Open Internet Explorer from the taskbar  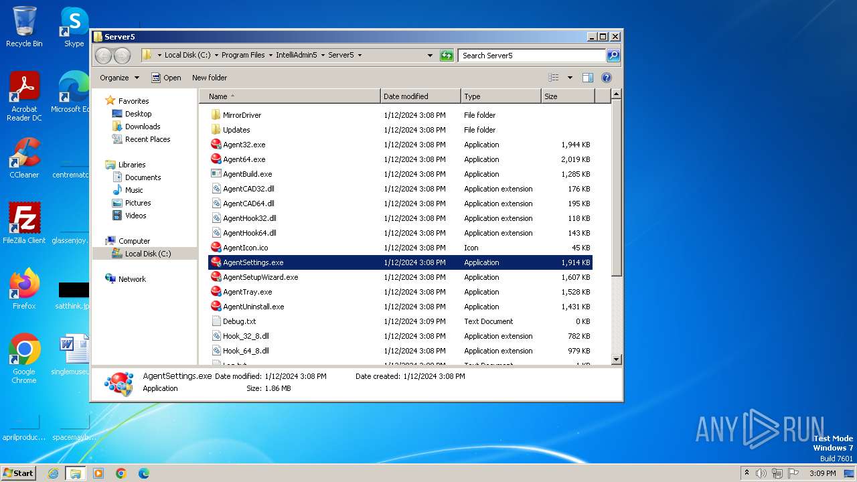click(x=53, y=473)
